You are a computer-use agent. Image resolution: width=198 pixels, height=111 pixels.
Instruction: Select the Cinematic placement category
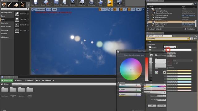pos(5,23)
